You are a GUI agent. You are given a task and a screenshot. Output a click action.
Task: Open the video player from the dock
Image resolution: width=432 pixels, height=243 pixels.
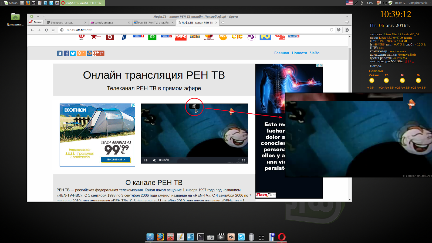pos(221,237)
